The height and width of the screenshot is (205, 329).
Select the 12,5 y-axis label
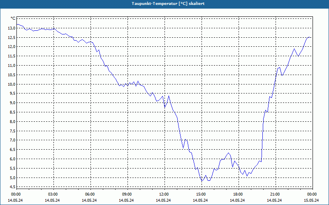coord(12,37)
